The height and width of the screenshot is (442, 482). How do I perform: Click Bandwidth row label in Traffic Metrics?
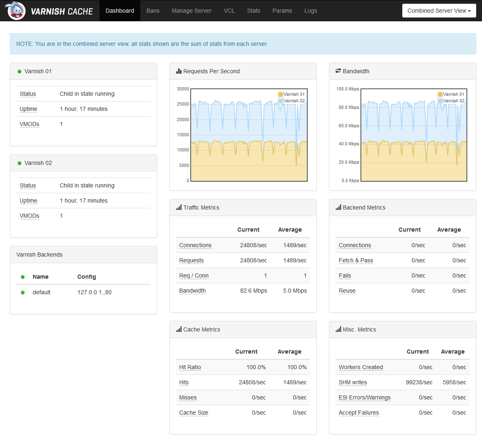[x=192, y=291]
